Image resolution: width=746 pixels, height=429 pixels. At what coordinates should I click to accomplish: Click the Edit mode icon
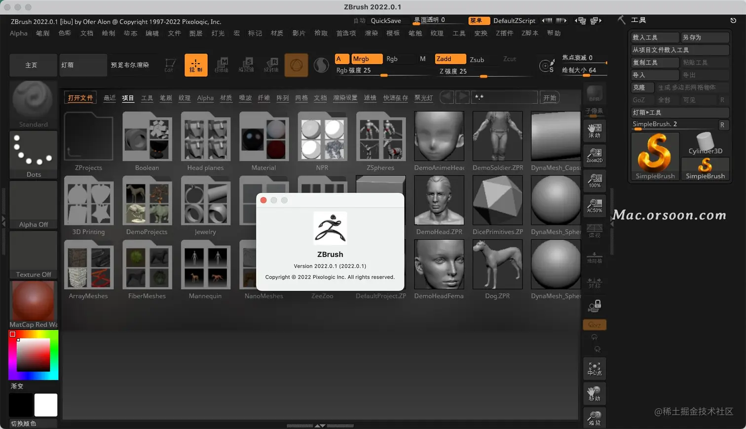[x=170, y=65]
